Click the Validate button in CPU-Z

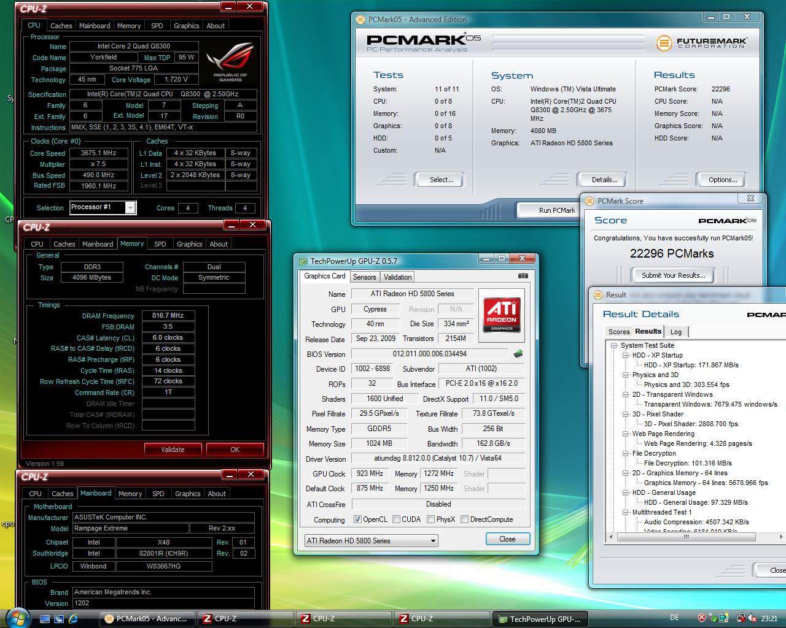(x=173, y=450)
